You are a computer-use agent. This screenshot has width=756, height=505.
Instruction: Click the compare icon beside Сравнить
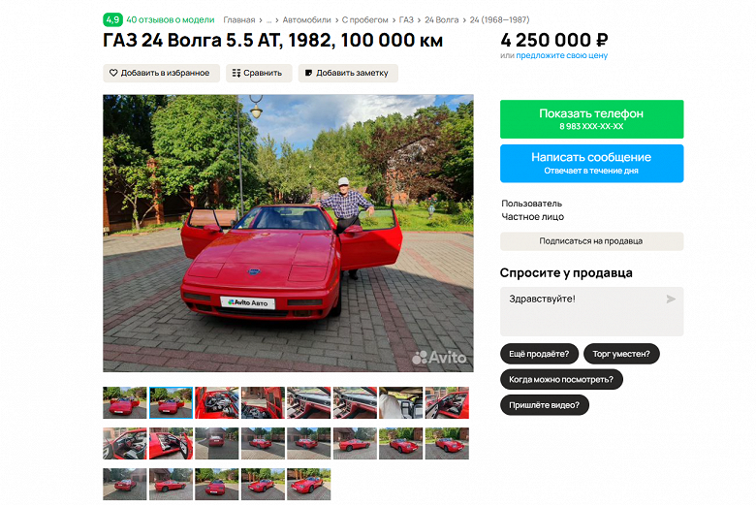[x=236, y=73]
